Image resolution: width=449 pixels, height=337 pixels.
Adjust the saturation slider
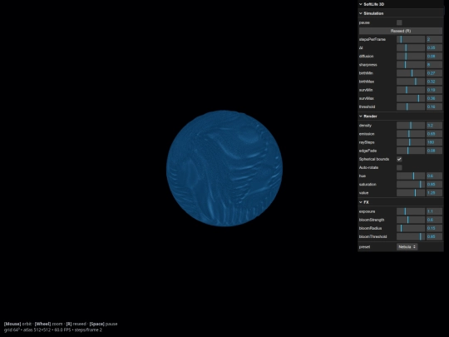(411, 185)
